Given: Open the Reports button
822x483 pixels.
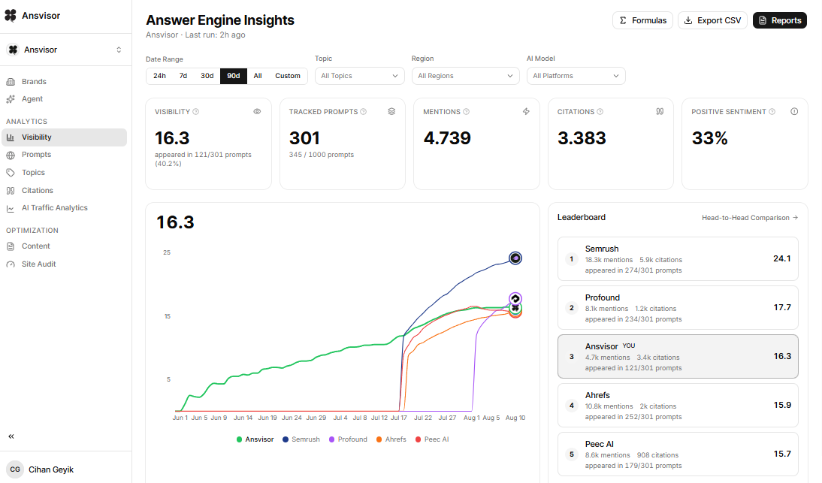Looking at the screenshot, I should click(x=779, y=20).
